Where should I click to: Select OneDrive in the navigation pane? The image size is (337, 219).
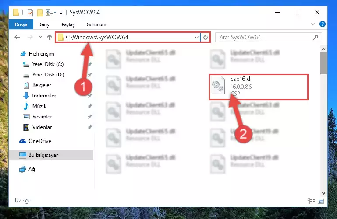pos(40,141)
